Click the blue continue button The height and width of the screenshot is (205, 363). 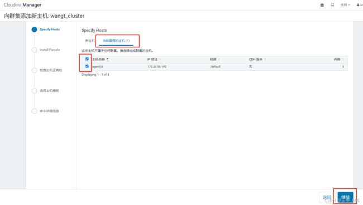point(345,197)
